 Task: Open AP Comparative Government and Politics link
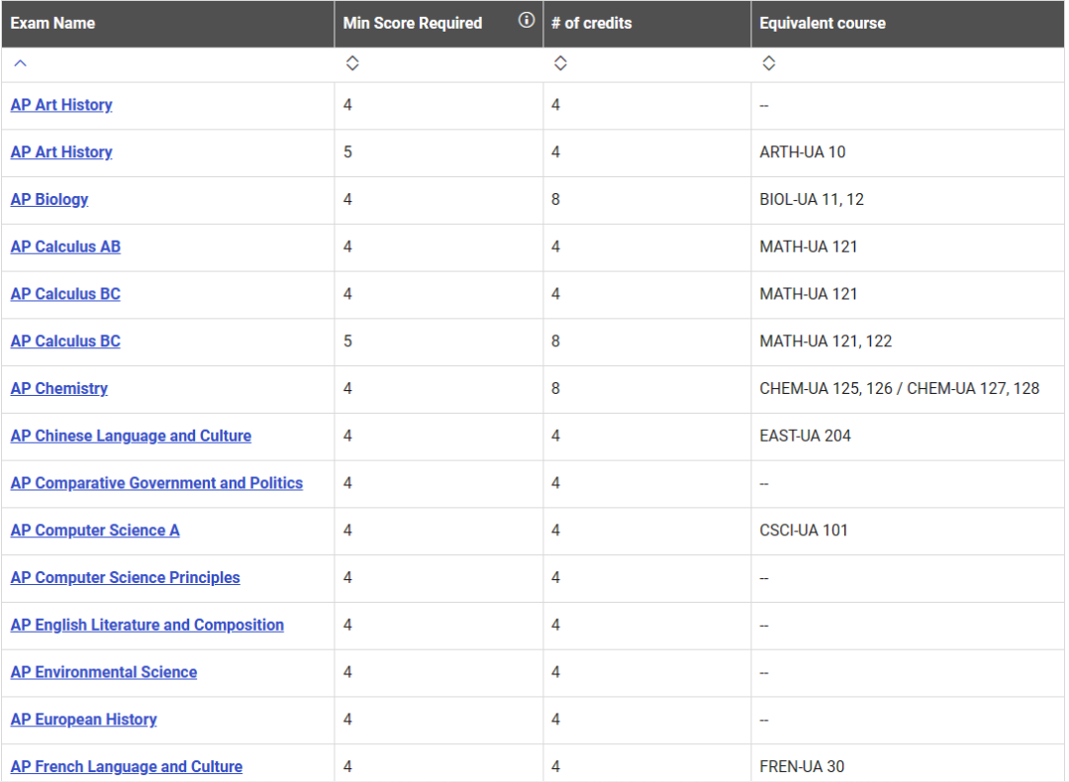point(156,483)
